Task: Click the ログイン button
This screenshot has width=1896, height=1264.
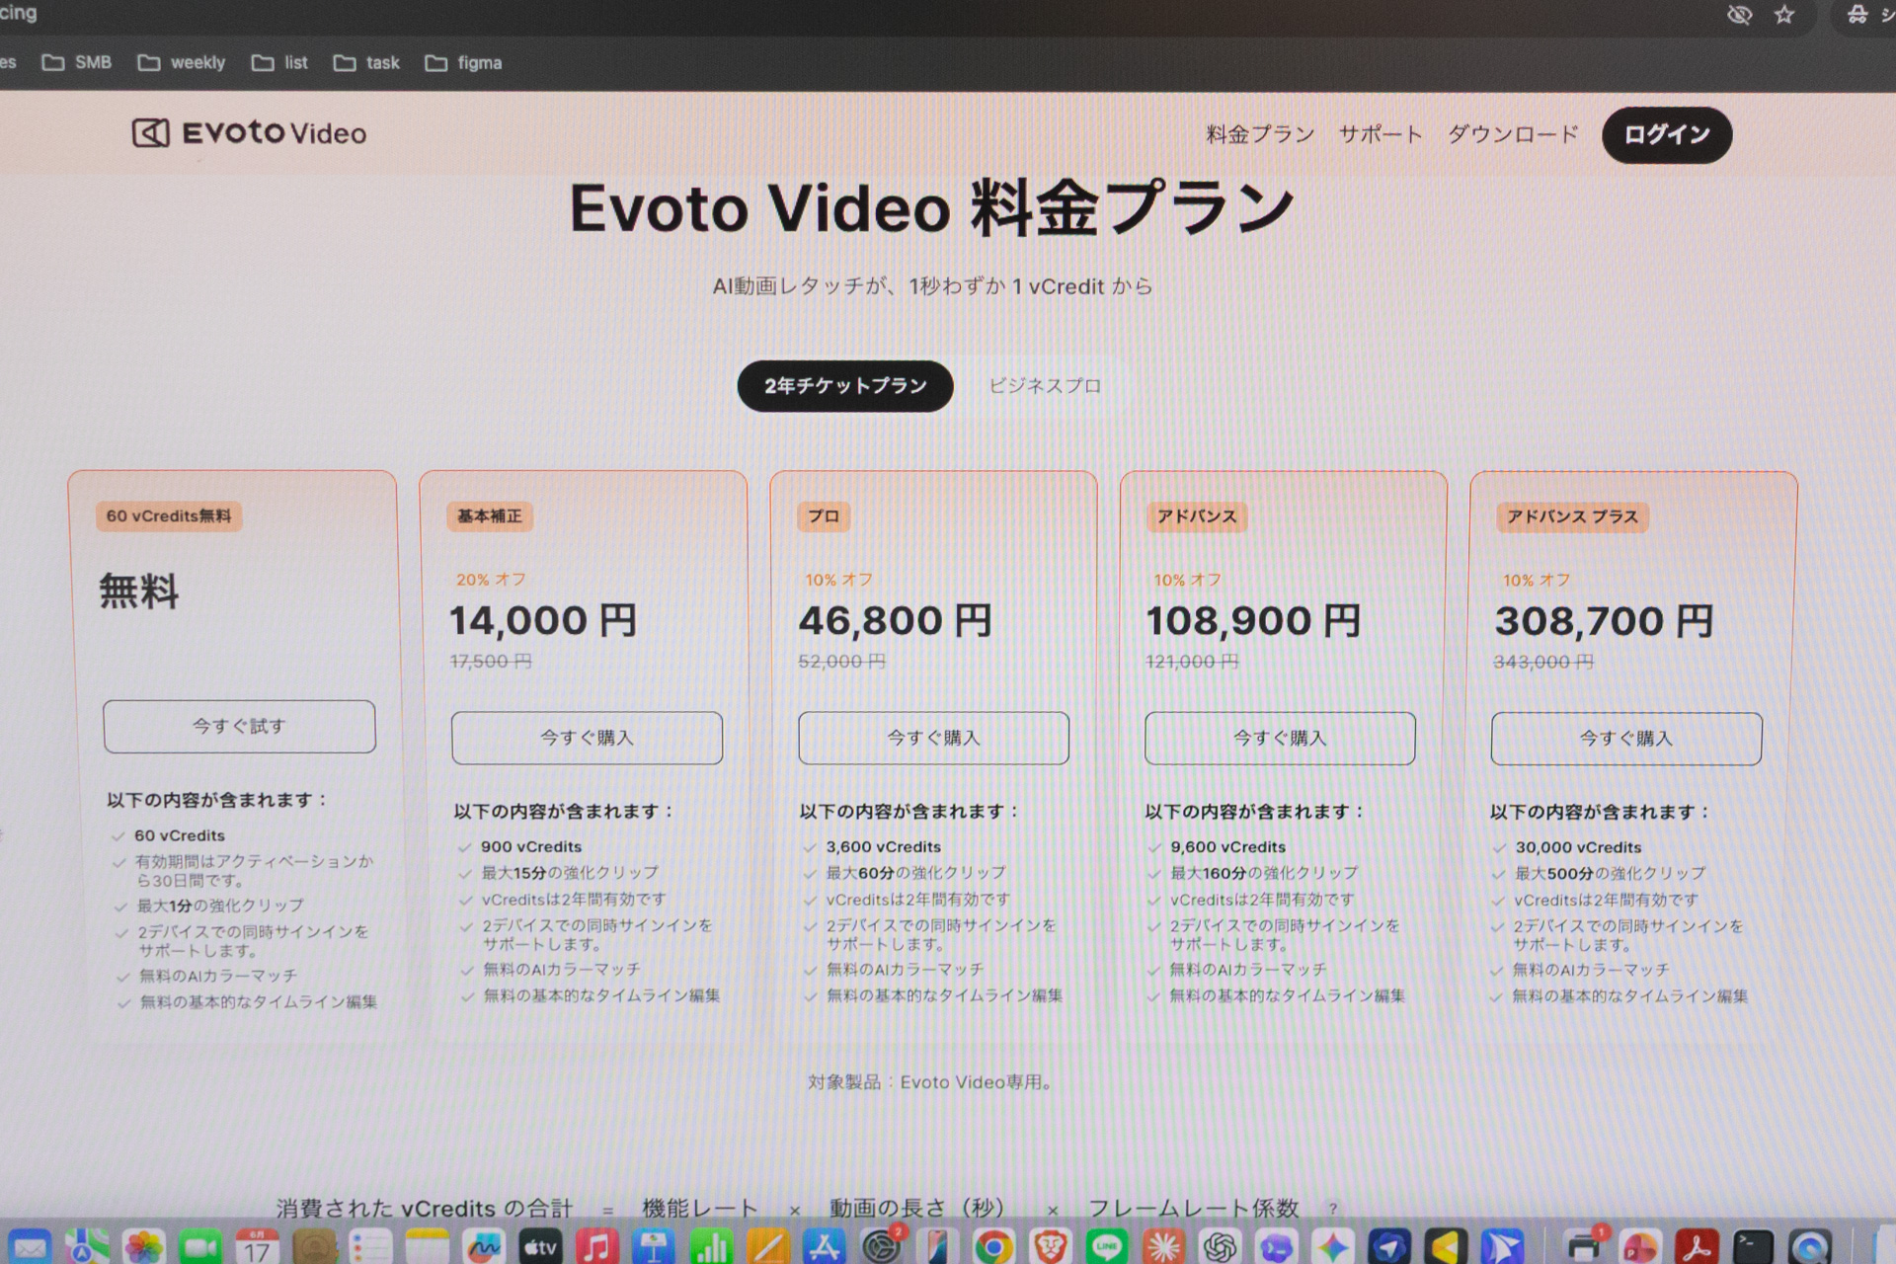Action: (1666, 134)
